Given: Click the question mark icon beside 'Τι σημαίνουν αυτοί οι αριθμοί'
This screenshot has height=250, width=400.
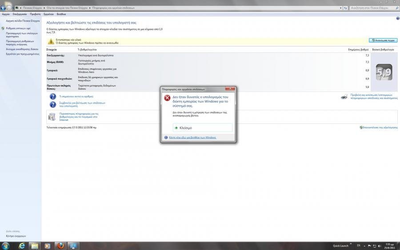Looking at the screenshot, I should tap(52, 96).
